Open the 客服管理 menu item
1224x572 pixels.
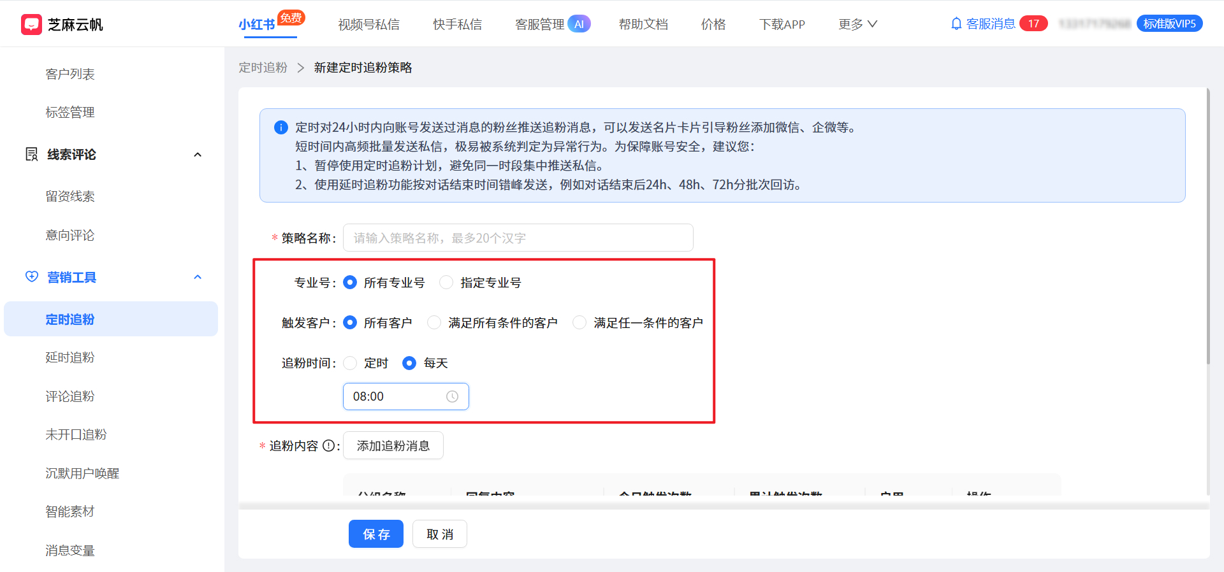tap(539, 24)
